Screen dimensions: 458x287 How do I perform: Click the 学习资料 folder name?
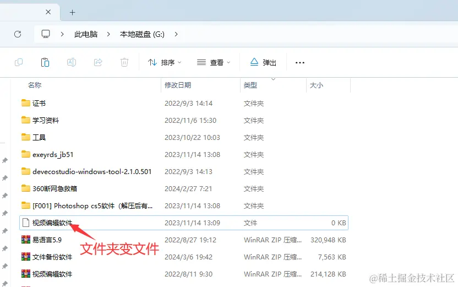46,121
